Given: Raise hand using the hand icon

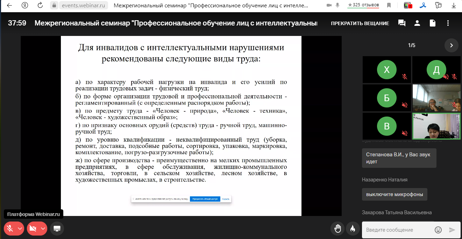Looking at the screenshot, I should point(337,229).
